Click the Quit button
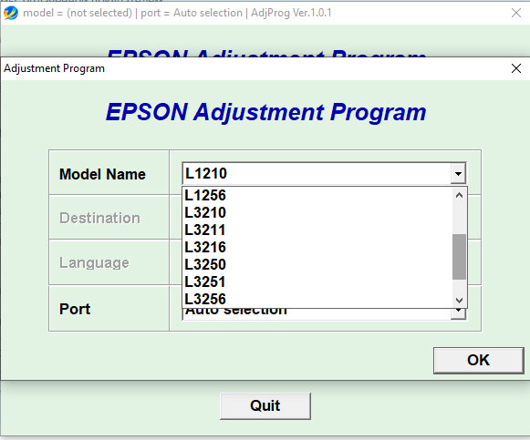This screenshot has width=530, height=440. (x=265, y=406)
